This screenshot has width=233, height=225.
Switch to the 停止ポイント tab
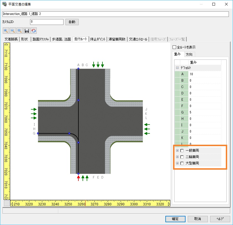98,39
